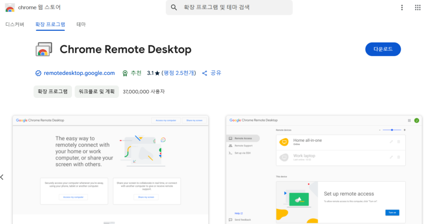The width and height of the screenshot is (427, 224).
Task: Click the verified publisher badge icon
Action: click(38, 73)
